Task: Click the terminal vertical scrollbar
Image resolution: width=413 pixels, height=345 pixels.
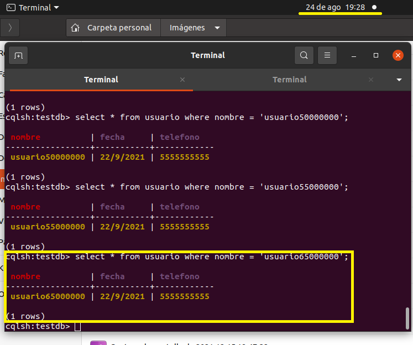Action: click(407, 318)
